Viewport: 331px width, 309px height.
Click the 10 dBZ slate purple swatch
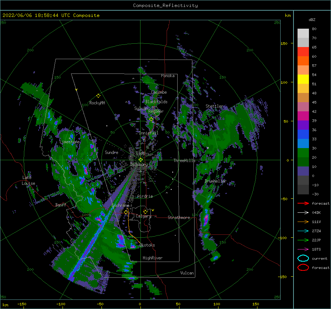pyautogui.click(x=303, y=171)
